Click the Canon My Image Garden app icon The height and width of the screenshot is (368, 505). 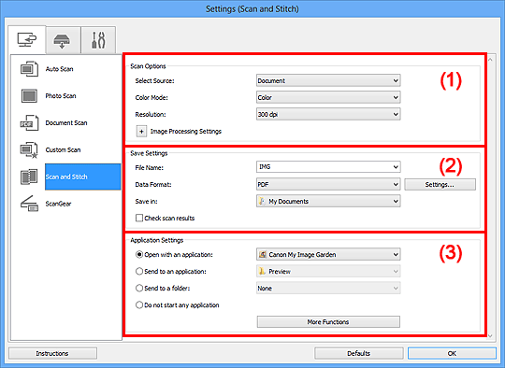[x=263, y=255]
